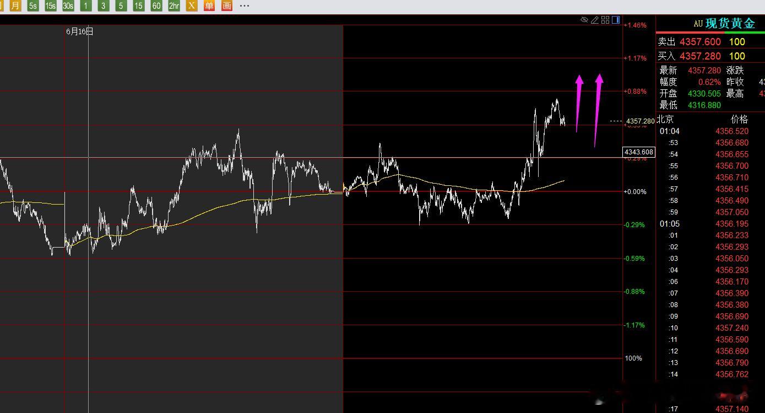Screen dimensions: 765x413
Task: Select tick row with price 4357.050
Action: pyautogui.click(x=710, y=212)
